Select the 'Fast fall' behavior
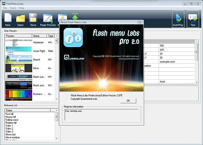The height and width of the screenshot is (145, 203). (9, 114)
